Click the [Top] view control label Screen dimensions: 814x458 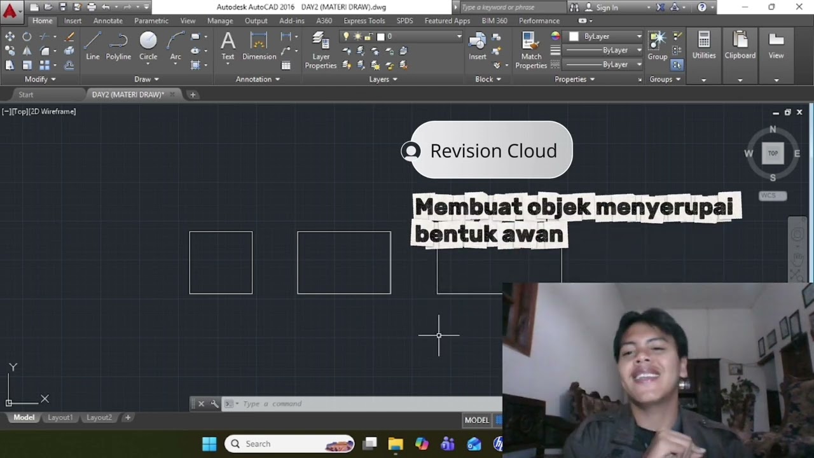19,111
